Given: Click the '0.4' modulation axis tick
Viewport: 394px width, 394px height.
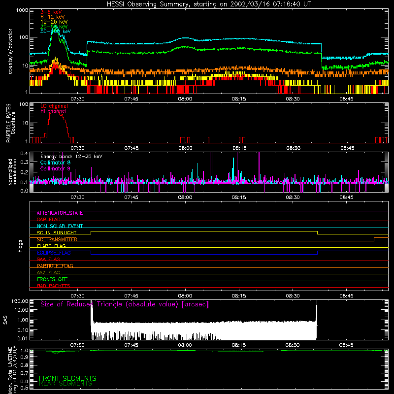Looking at the screenshot, I should 24,154.
